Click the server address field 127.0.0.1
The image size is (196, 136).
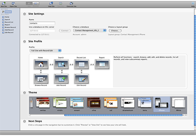[x=42, y=30]
